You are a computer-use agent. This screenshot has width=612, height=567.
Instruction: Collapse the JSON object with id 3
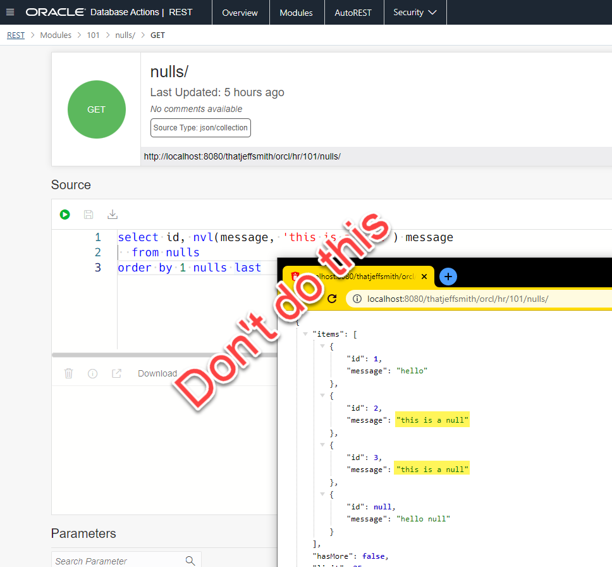coord(322,445)
